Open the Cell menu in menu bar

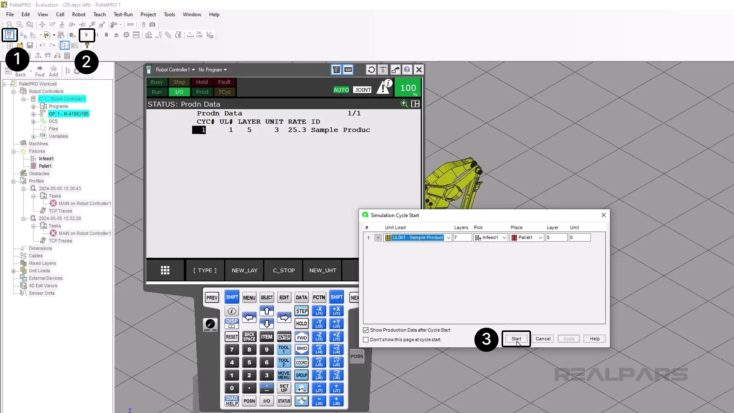pos(60,14)
